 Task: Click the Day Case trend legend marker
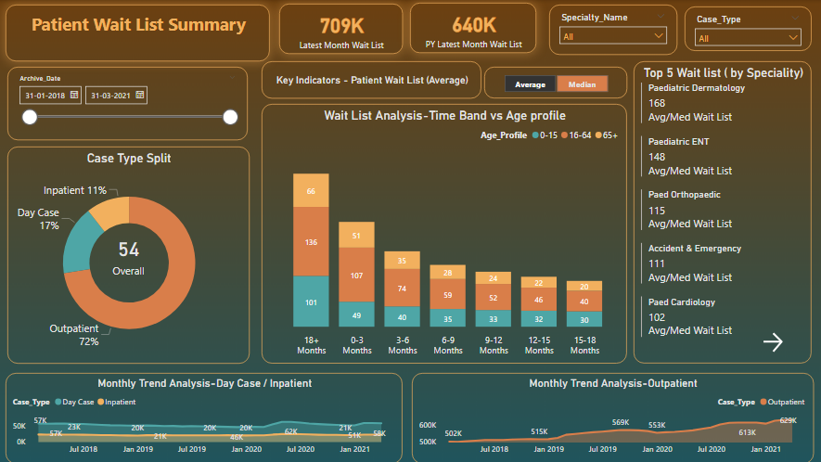[58, 402]
